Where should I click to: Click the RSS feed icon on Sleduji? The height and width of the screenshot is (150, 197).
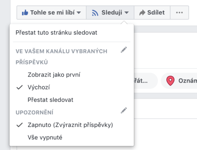point(95,13)
